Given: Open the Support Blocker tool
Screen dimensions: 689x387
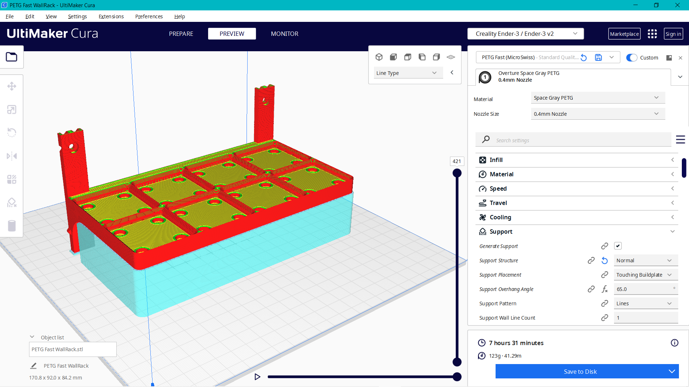Looking at the screenshot, I should pyautogui.click(x=12, y=202).
